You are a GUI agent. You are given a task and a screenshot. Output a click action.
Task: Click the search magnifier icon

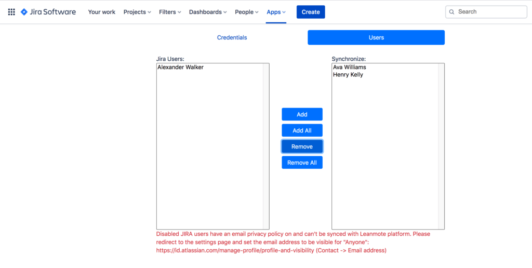[x=451, y=12]
